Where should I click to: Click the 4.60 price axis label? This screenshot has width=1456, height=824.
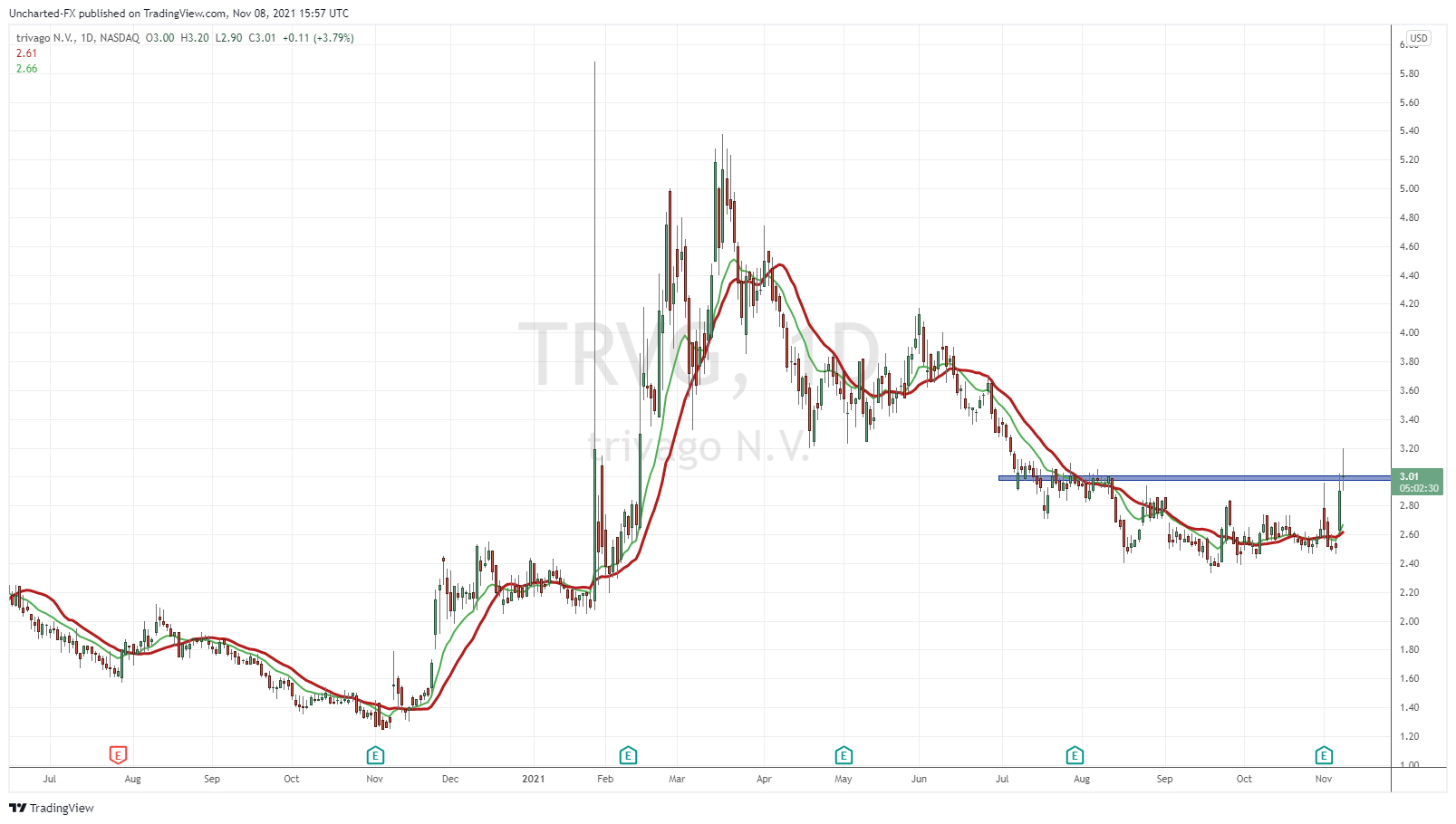click(x=1409, y=246)
